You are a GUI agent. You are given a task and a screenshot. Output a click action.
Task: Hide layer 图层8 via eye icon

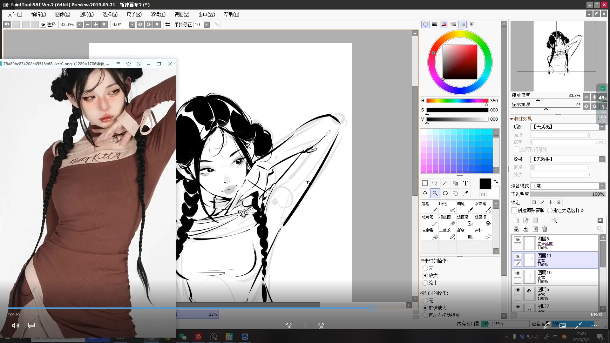click(518, 240)
